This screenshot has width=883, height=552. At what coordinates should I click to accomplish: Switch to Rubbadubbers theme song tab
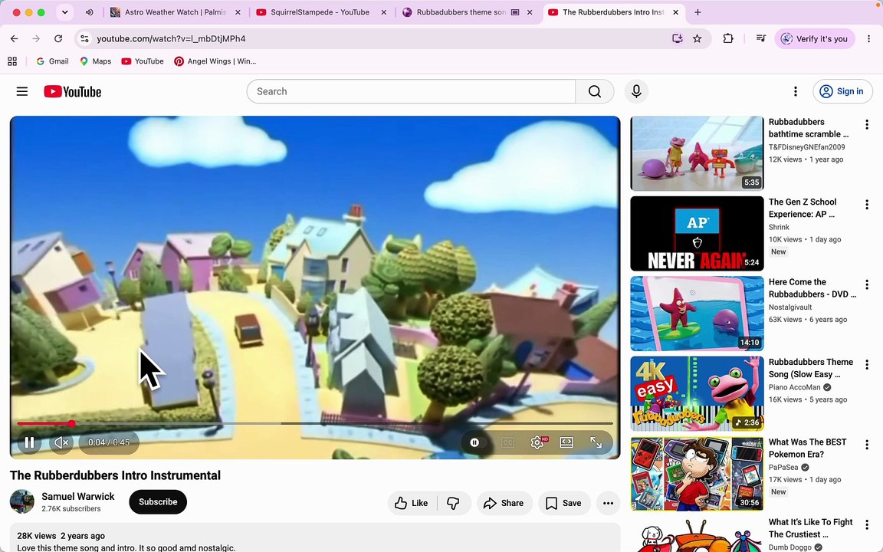pos(461,11)
